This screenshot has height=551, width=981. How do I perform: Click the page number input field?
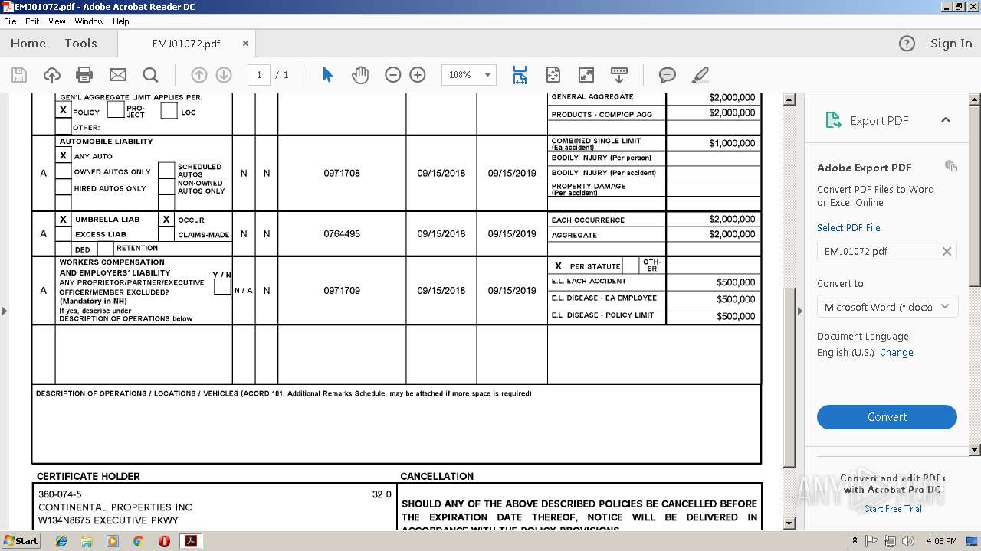pyautogui.click(x=259, y=75)
